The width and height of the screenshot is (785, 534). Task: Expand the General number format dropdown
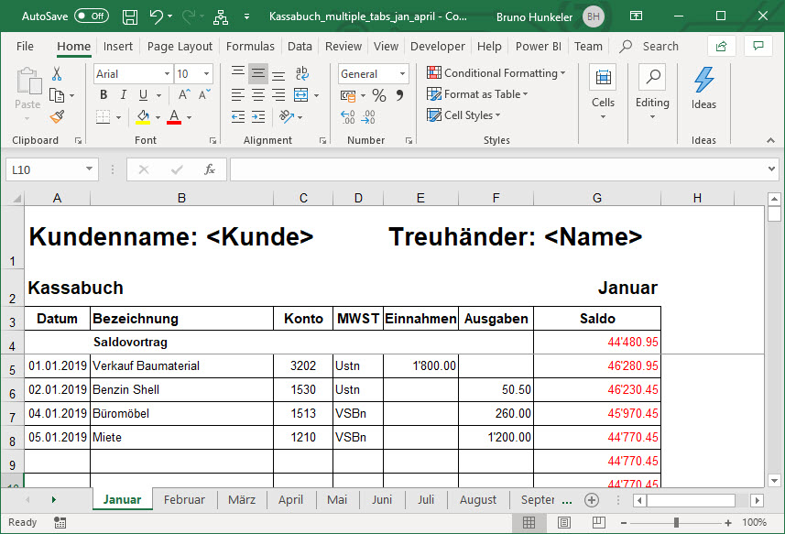[402, 74]
